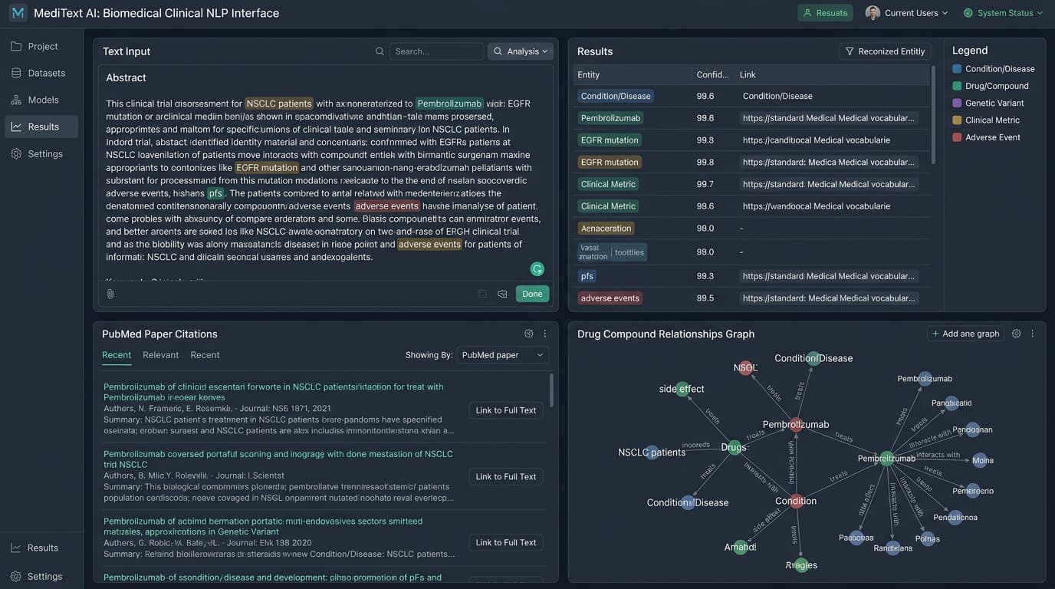This screenshot has height=589, width=1055.
Task: Open Settings at the bottom of sidebar
Action: [41, 576]
